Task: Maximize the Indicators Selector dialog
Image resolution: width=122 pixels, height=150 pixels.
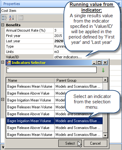Action: [99, 63]
